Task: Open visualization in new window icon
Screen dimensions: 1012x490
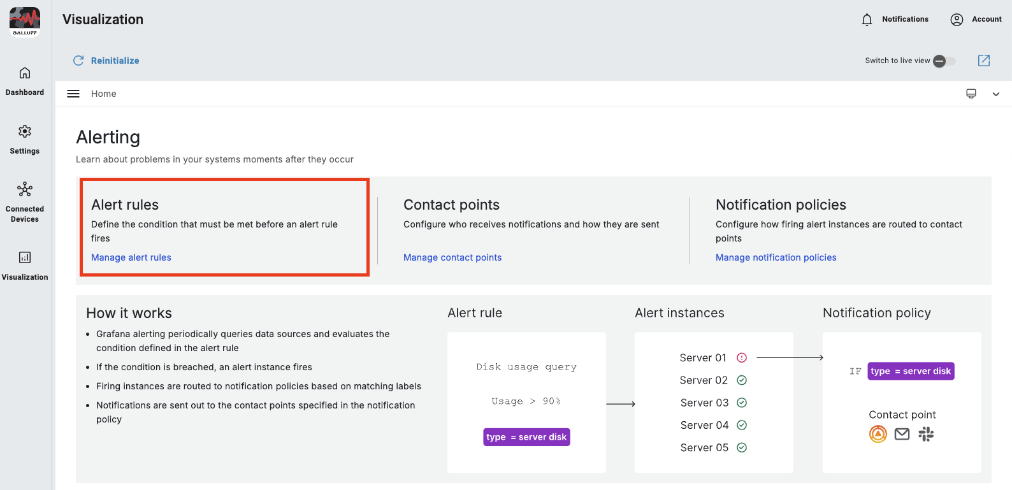Action: 984,61
